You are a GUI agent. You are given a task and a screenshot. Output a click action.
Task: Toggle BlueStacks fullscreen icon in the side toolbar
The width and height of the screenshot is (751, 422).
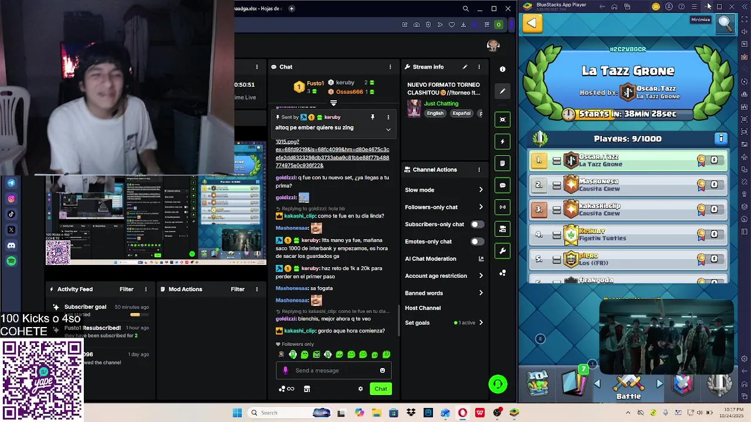pos(745,19)
